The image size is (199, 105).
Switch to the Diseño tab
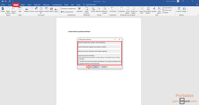point(29,5)
